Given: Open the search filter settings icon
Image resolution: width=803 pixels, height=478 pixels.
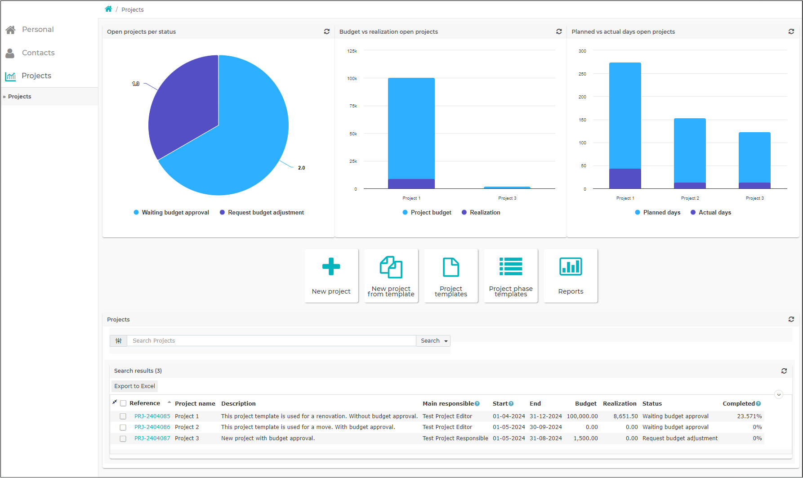Looking at the screenshot, I should click(119, 341).
